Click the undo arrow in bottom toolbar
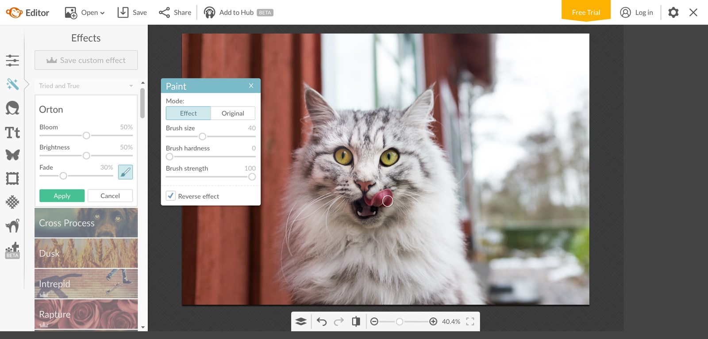 [x=322, y=322]
